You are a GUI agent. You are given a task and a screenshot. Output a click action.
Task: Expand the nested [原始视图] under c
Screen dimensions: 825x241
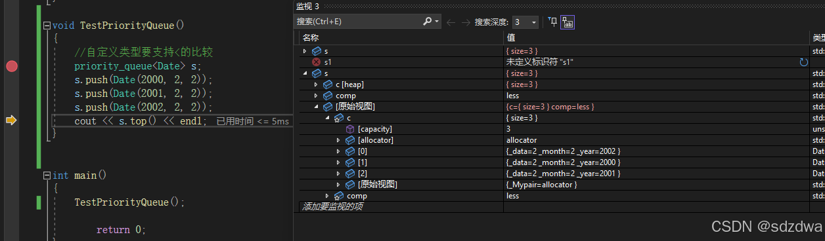coord(338,185)
